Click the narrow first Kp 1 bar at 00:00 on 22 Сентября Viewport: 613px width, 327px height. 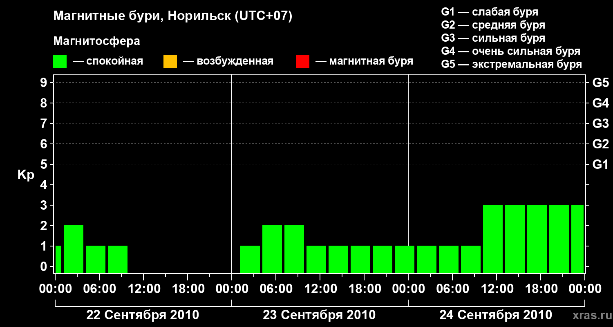point(58,260)
